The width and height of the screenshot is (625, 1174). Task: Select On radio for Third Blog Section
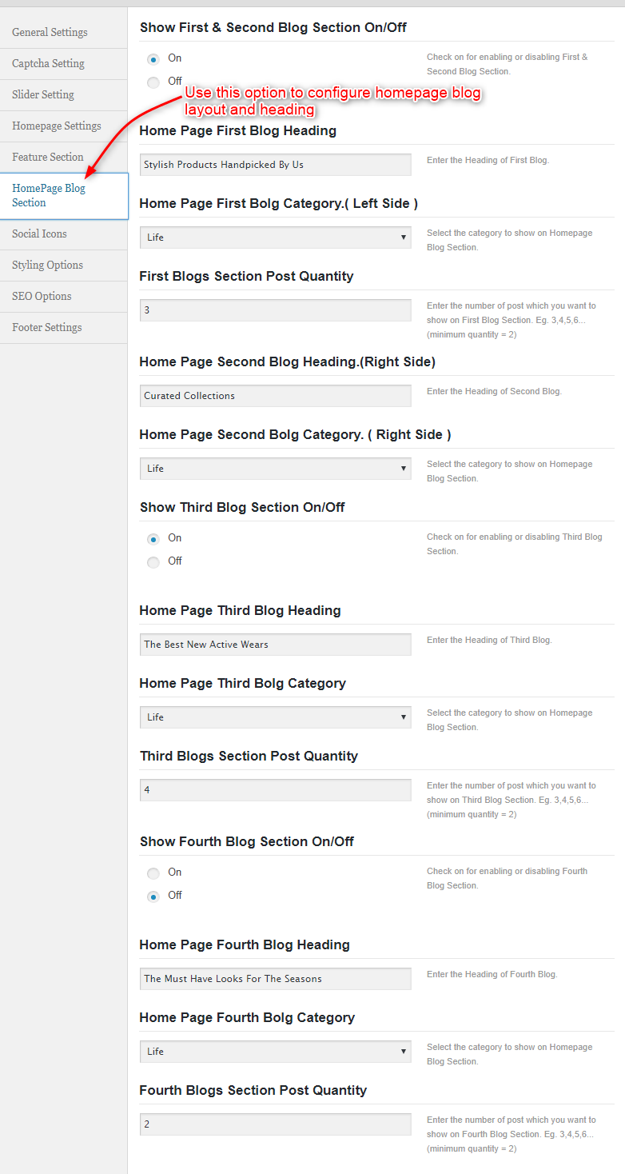click(153, 539)
